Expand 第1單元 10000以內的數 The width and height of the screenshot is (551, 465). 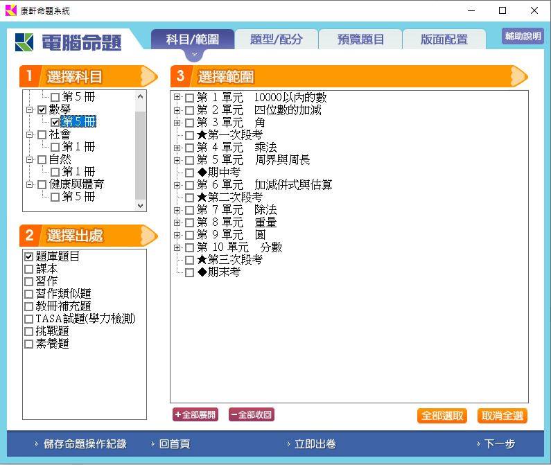pyautogui.click(x=177, y=96)
